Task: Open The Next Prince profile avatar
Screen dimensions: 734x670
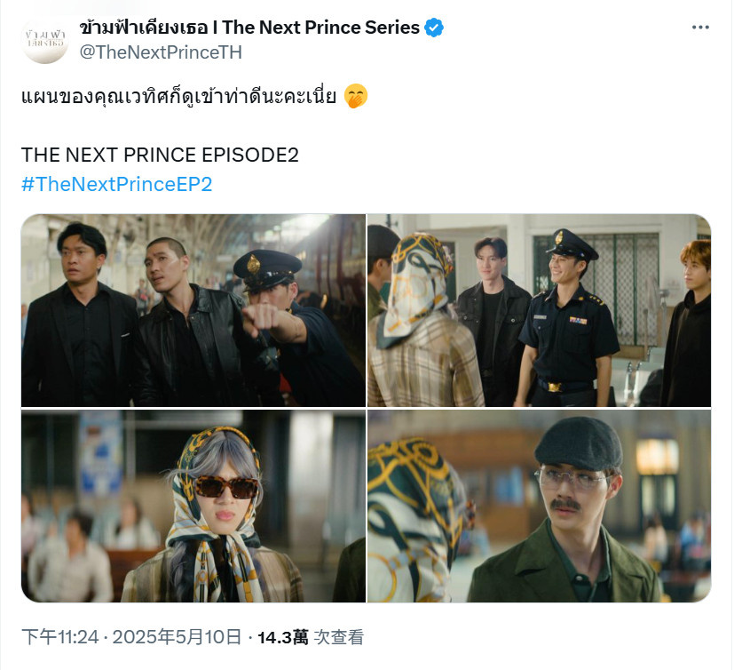Action: tap(45, 40)
